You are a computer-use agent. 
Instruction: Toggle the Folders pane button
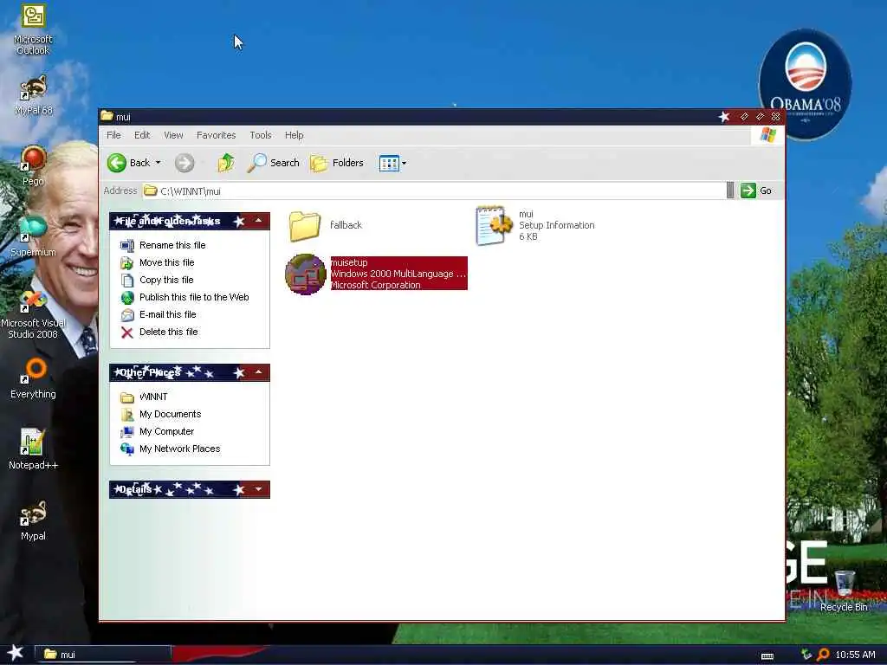(337, 163)
